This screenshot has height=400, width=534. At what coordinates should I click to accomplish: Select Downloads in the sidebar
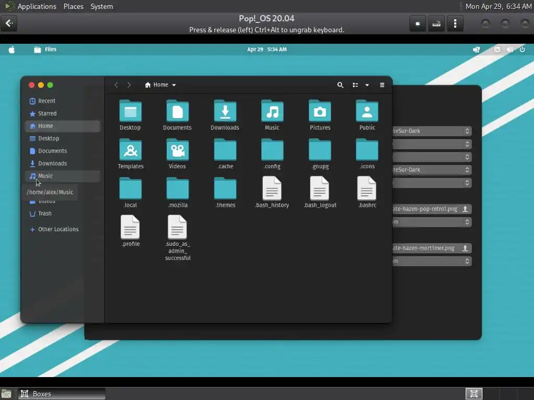pyautogui.click(x=63, y=164)
